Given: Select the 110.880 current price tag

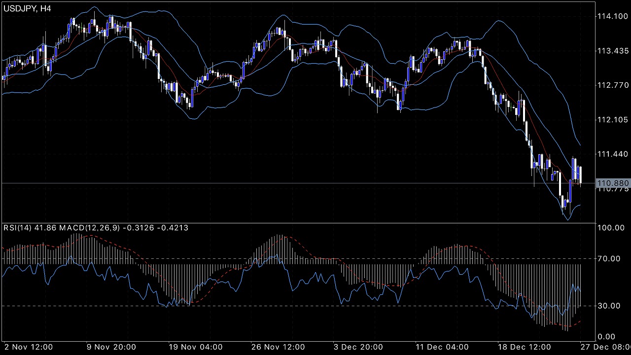Looking at the screenshot, I should coord(612,183).
